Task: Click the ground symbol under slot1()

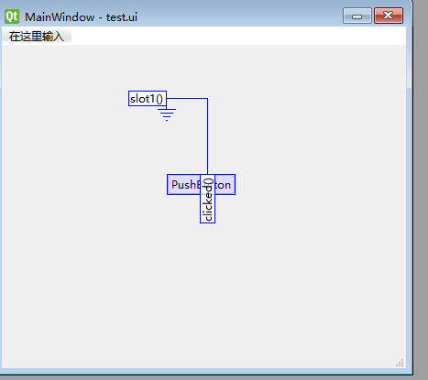Action: tap(167, 114)
